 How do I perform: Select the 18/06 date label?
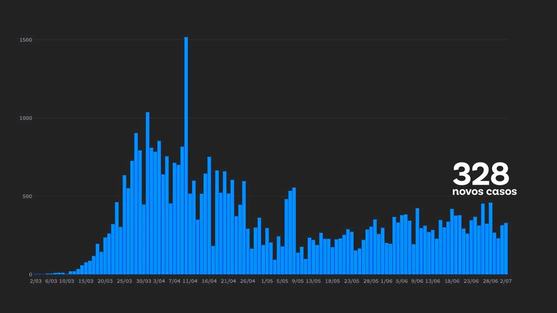[x=452, y=281]
